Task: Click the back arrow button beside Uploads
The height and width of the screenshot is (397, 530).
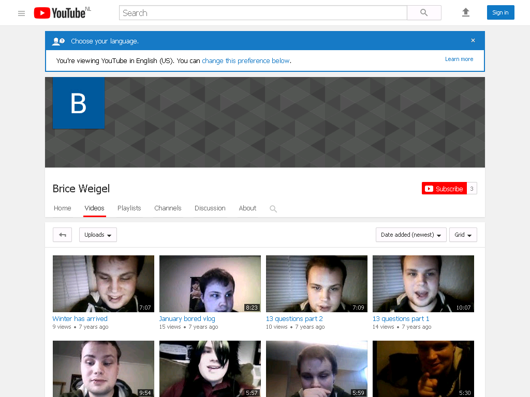Action: 62,235
